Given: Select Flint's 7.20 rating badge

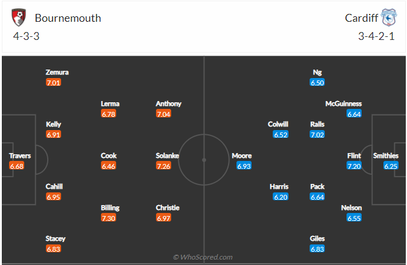Looking at the screenshot, I should (x=354, y=166).
